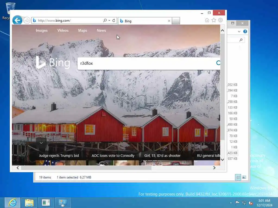Click the horizontal scrollbar thumb
Image resolution: width=278 pixels, height=208 pixels.
(x=86, y=168)
